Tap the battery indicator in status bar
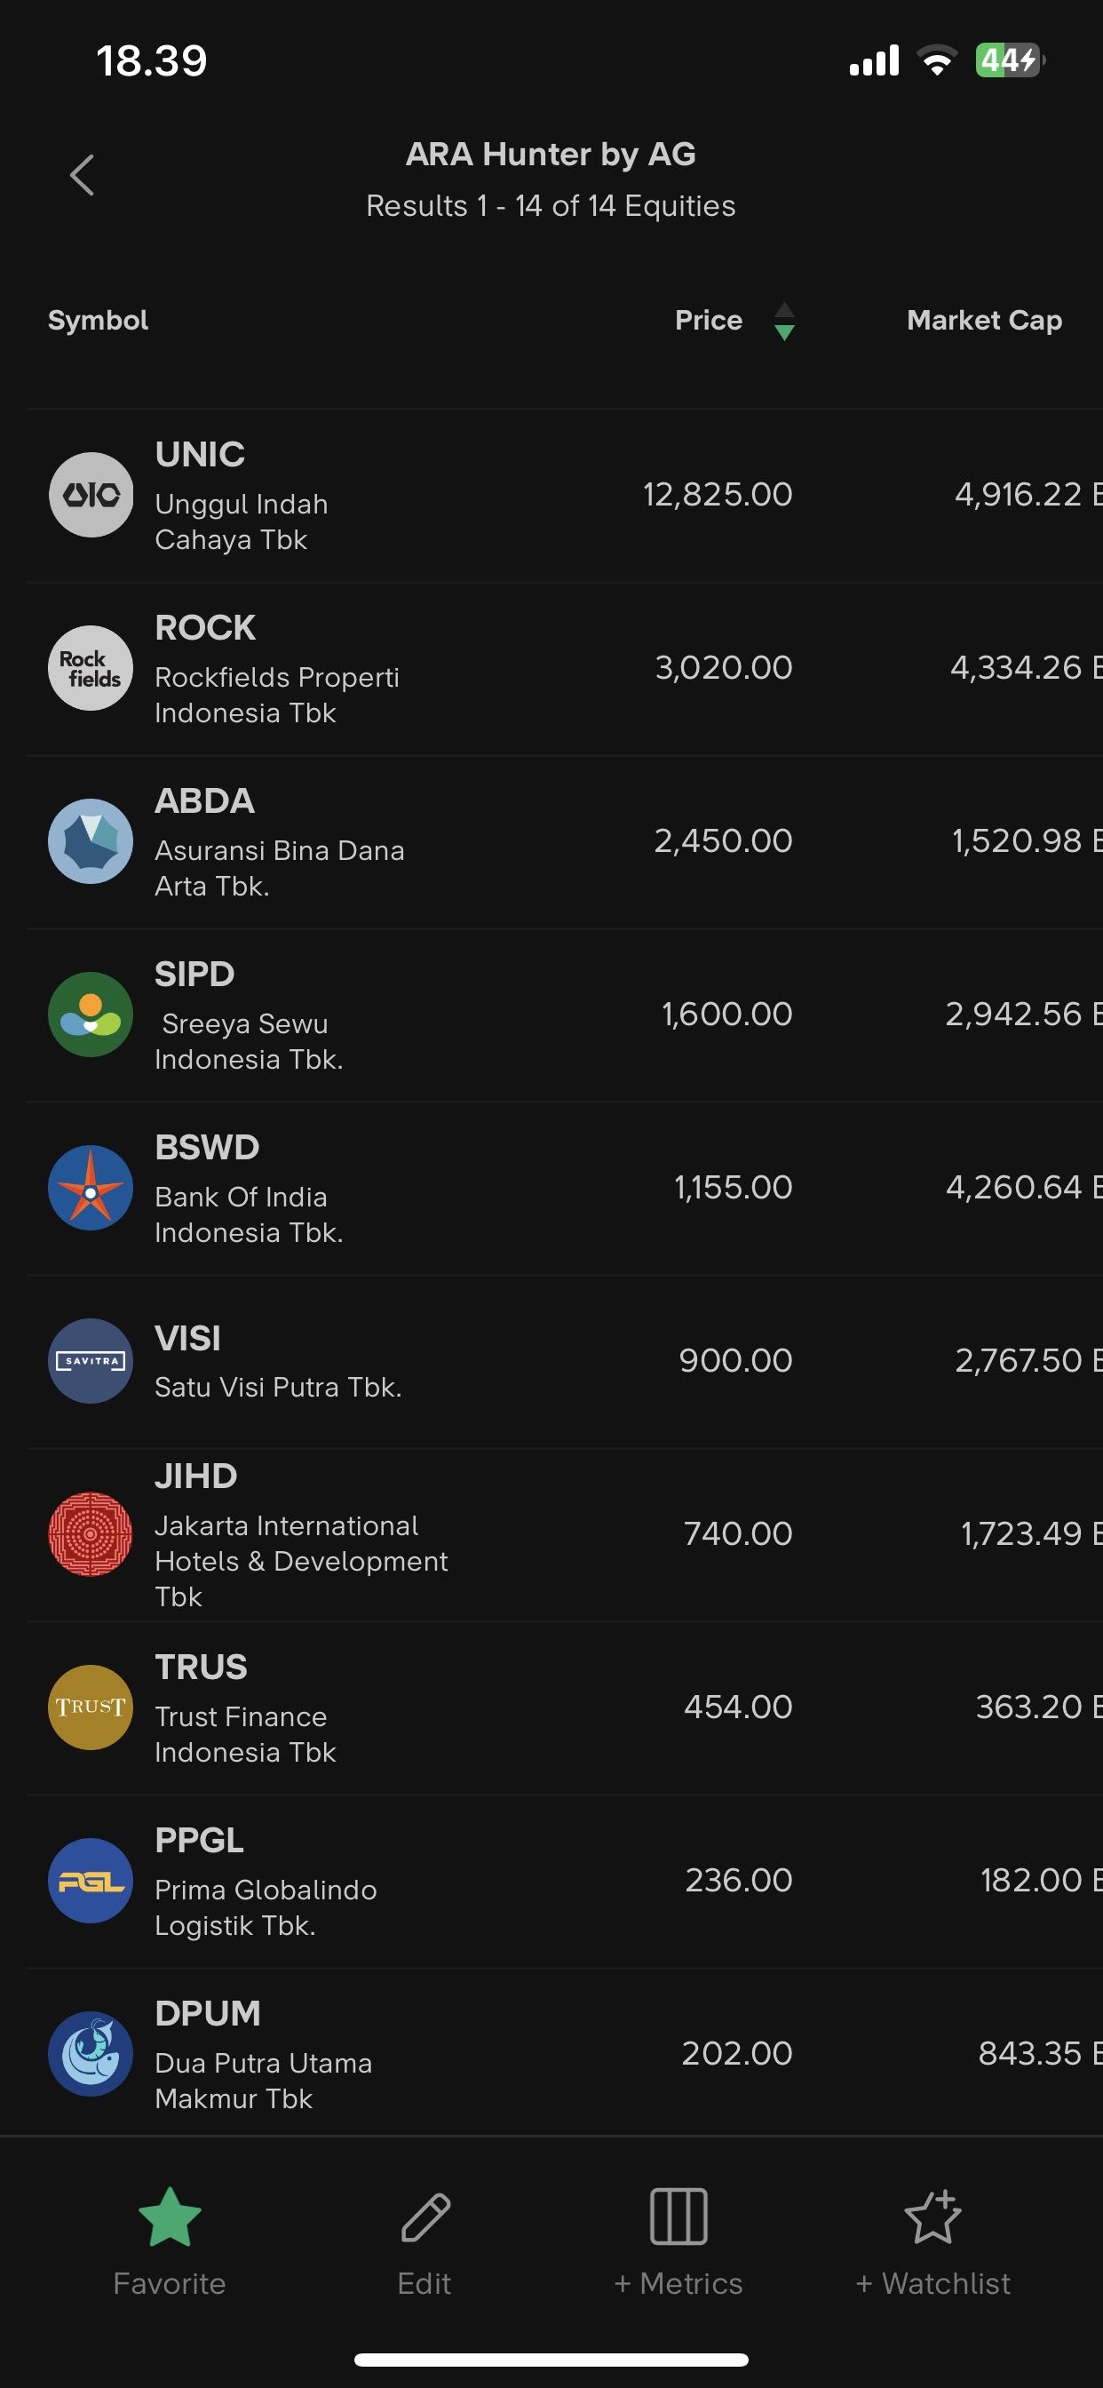Viewport: 1103px width, 2388px height. [x=1009, y=61]
